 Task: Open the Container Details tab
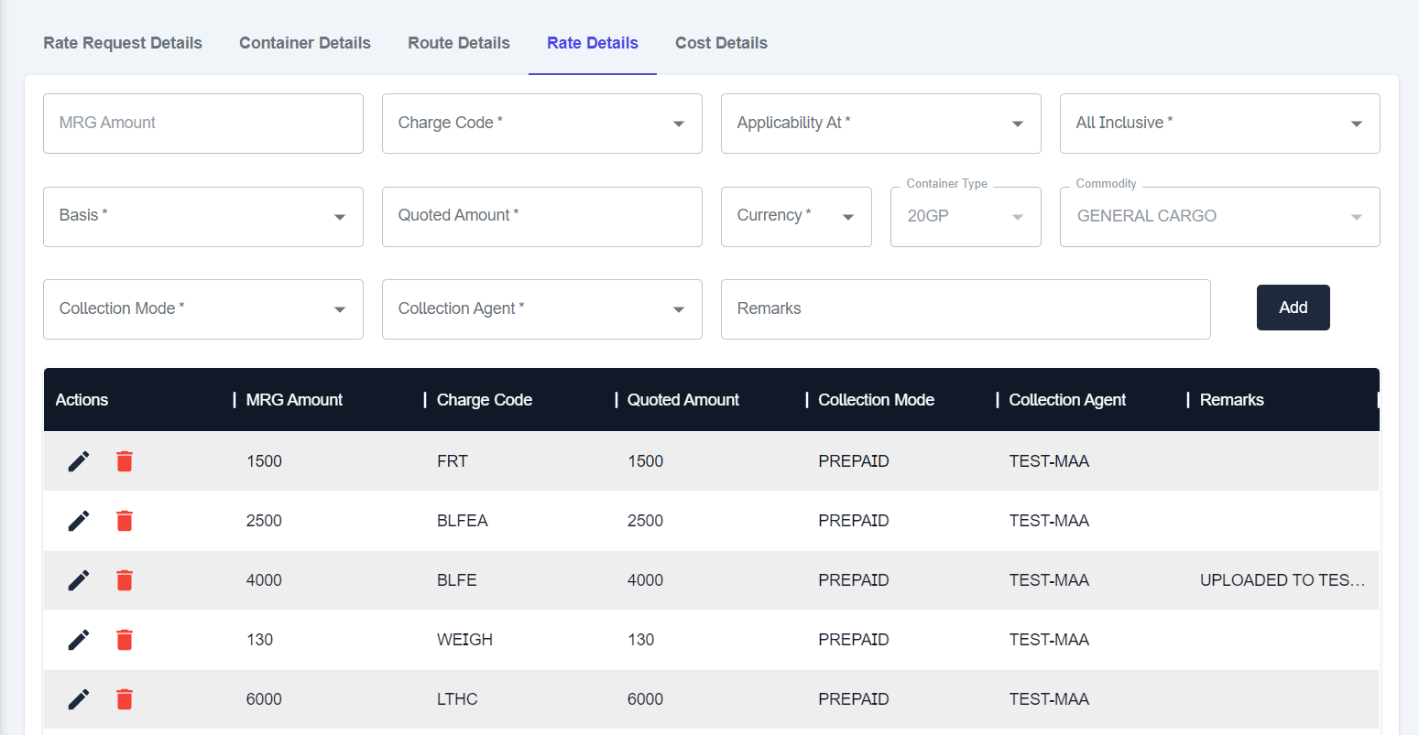[305, 43]
